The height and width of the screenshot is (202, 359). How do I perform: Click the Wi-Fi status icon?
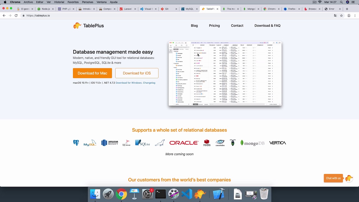tap(320, 2)
